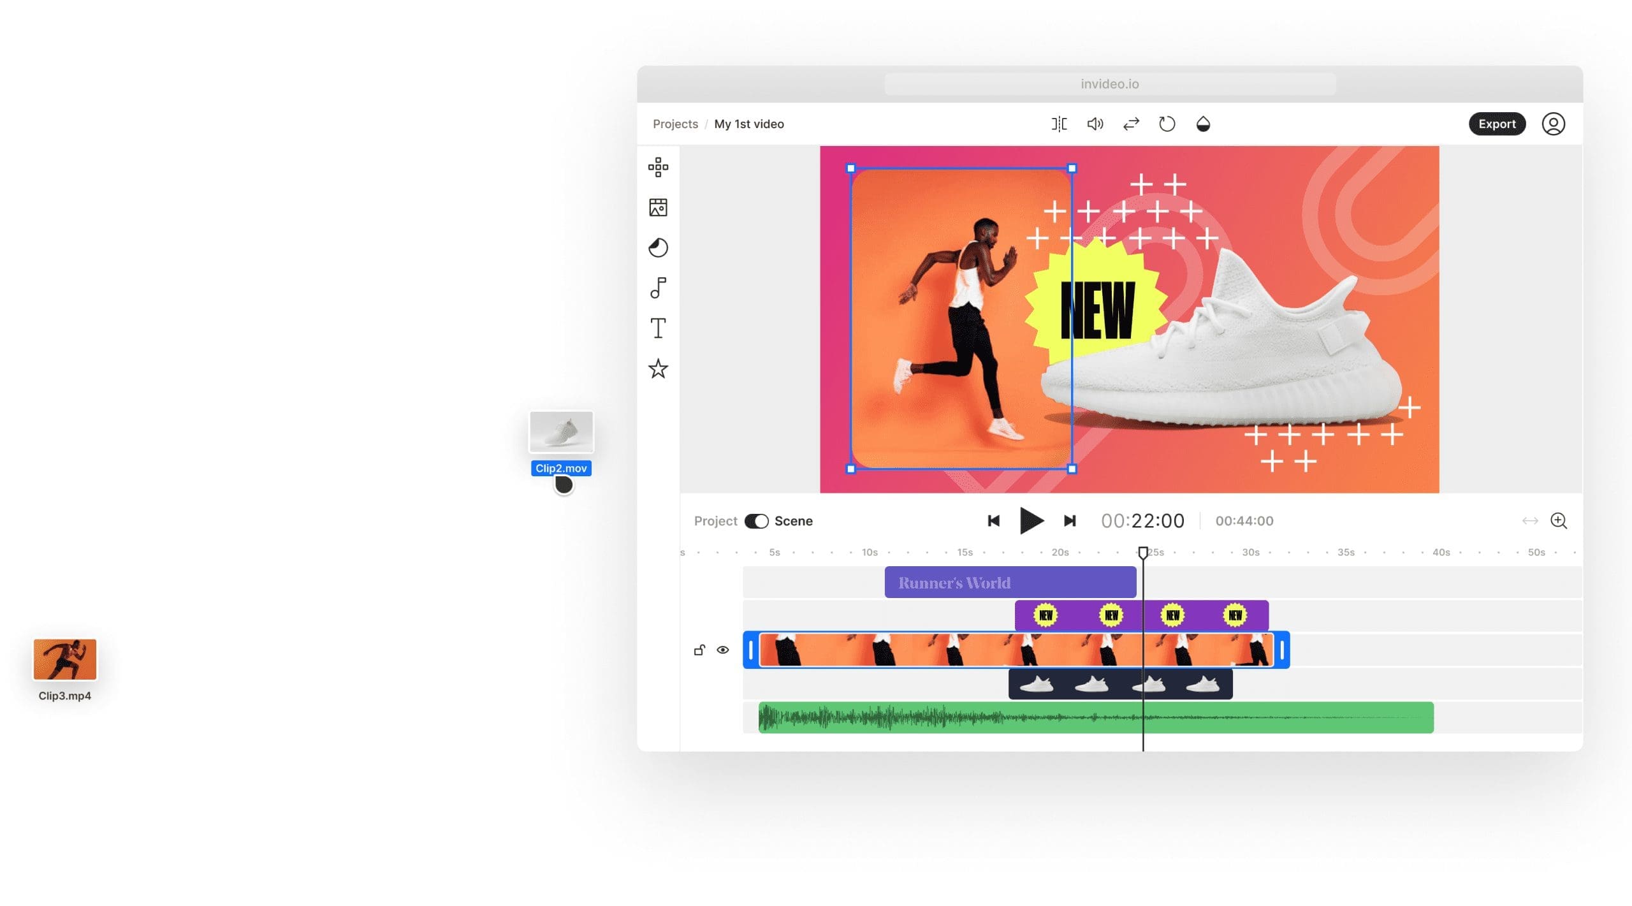The image size is (1632, 906).
Task: Toggle the eye visibility of runner track
Action: pyautogui.click(x=722, y=650)
